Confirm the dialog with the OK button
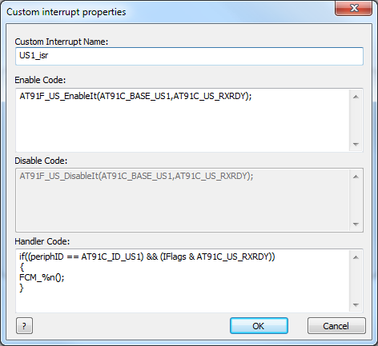 click(259, 325)
